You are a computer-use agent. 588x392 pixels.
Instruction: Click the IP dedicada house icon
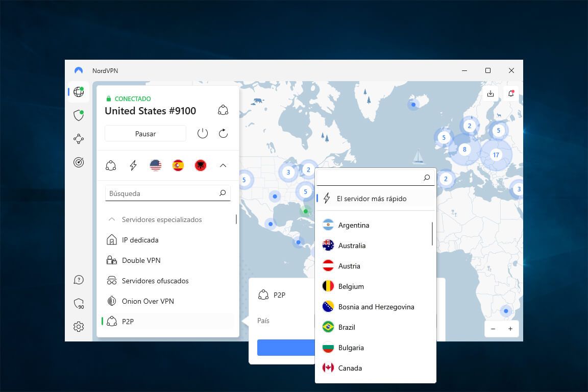[112, 240]
